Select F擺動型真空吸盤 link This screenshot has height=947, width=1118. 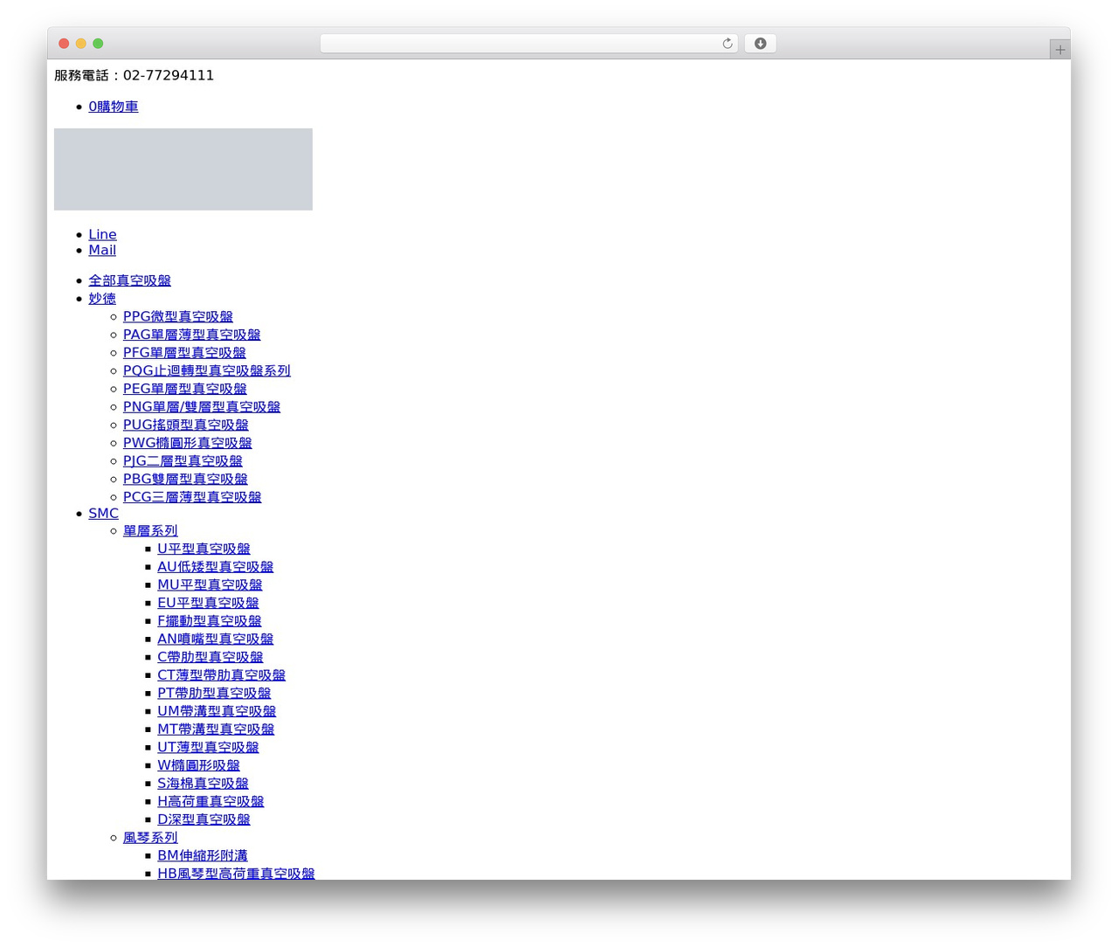tap(210, 620)
